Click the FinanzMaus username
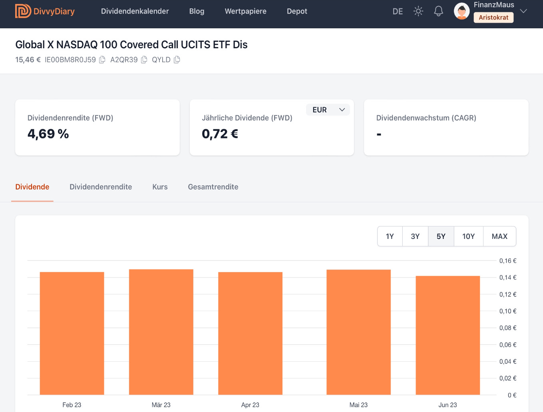The height and width of the screenshot is (412, 543). click(494, 5)
